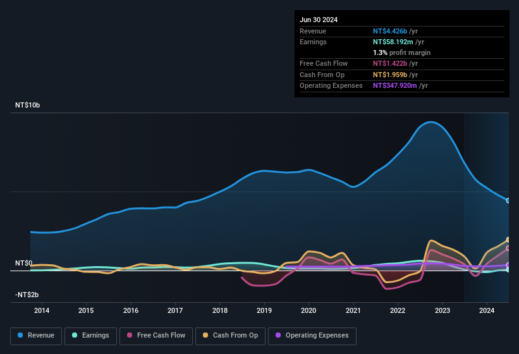This screenshot has width=519, height=354.
Task: Click the 2019 x-axis label
Action: 264,310
